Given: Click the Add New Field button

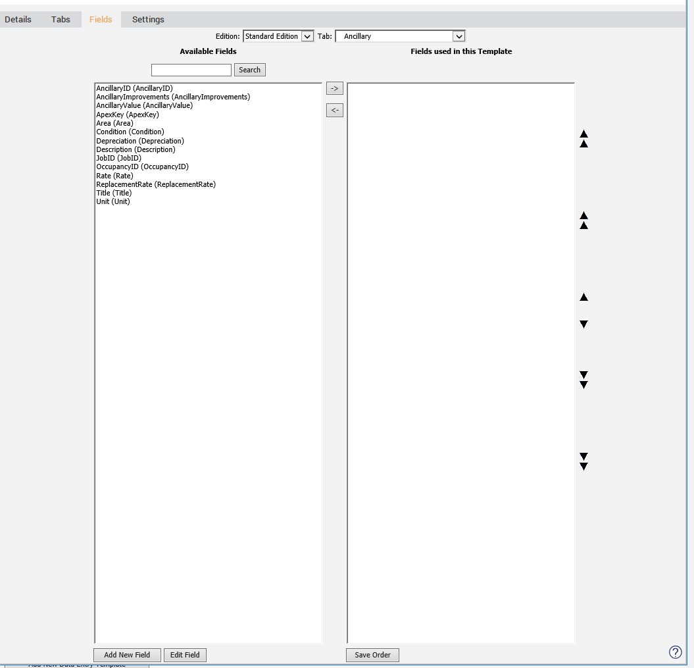Looking at the screenshot, I should (127, 655).
